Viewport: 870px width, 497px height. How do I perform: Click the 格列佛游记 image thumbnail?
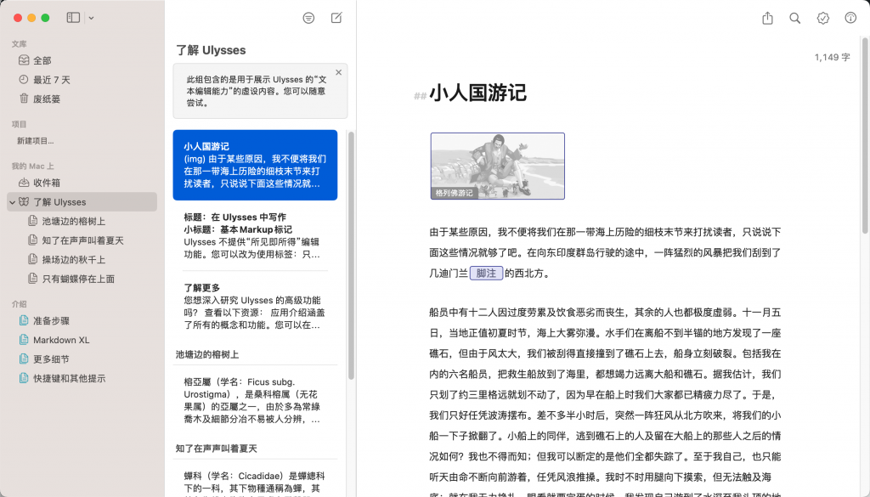pos(497,168)
